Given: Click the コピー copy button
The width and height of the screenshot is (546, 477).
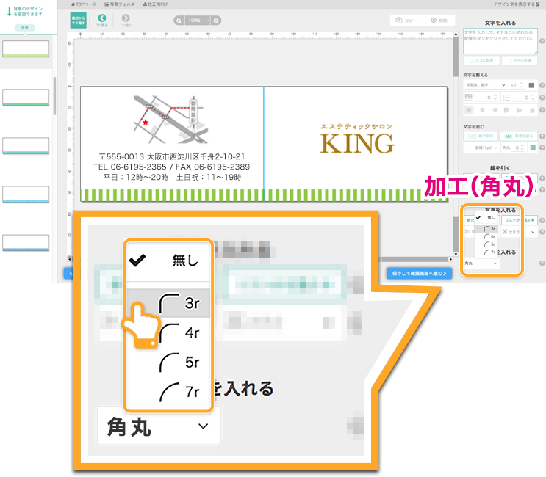Looking at the screenshot, I should point(406,21).
